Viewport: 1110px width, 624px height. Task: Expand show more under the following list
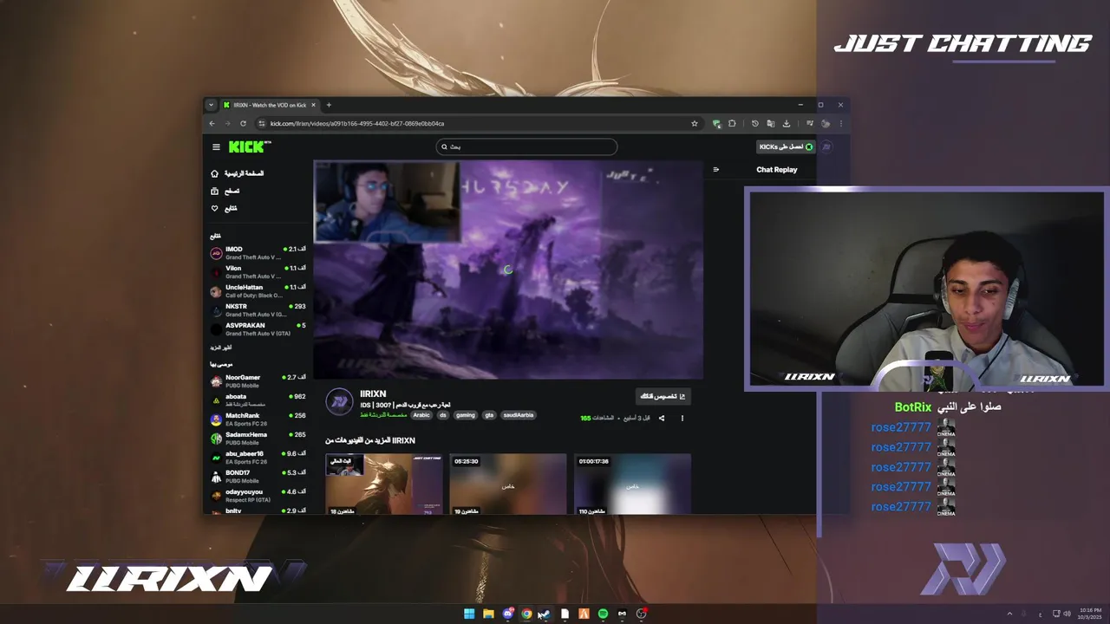(221, 348)
